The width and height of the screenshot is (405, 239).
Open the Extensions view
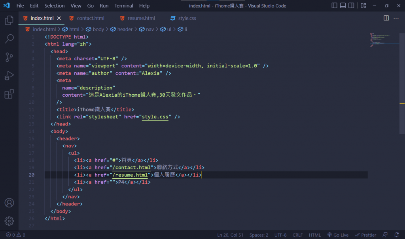[x=9, y=94]
